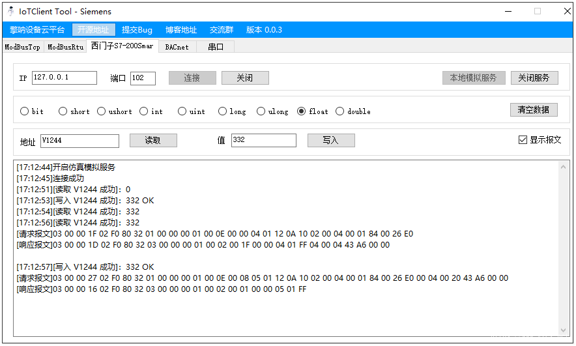Click the 写入 write button
The height and width of the screenshot is (346, 576).
(x=331, y=140)
